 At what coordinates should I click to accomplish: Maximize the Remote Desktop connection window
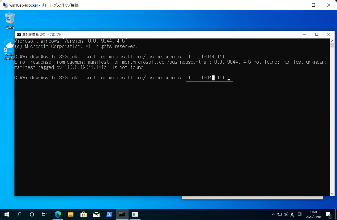click(x=313, y=5)
